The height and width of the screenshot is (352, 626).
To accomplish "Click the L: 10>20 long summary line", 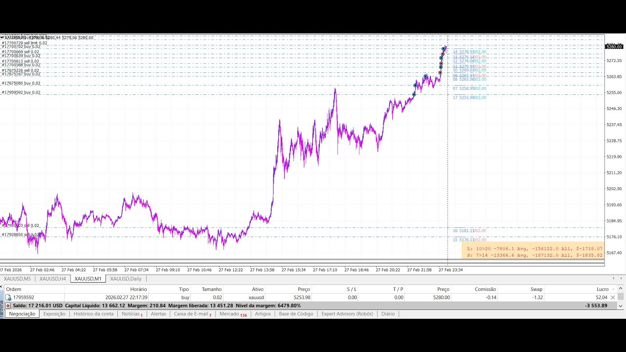I will click(535, 249).
